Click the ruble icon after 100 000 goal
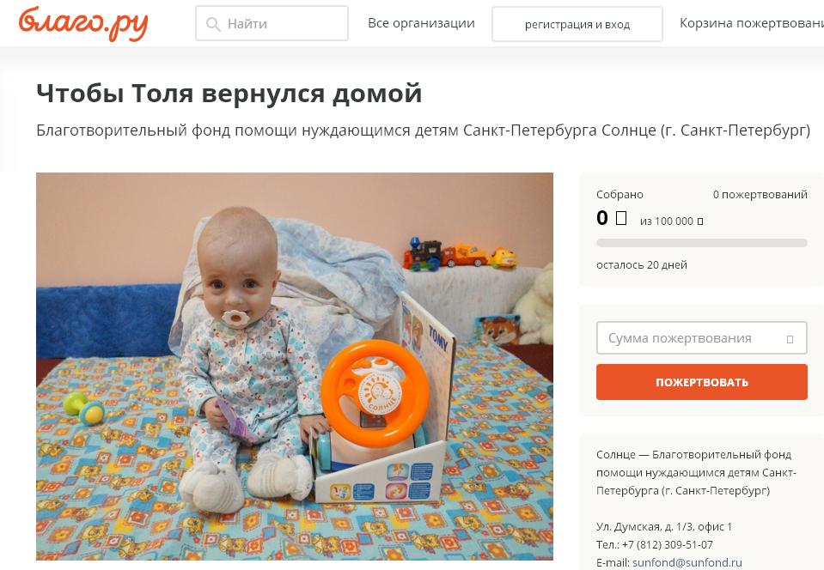Screen dimensions: 824x570 point(700,221)
